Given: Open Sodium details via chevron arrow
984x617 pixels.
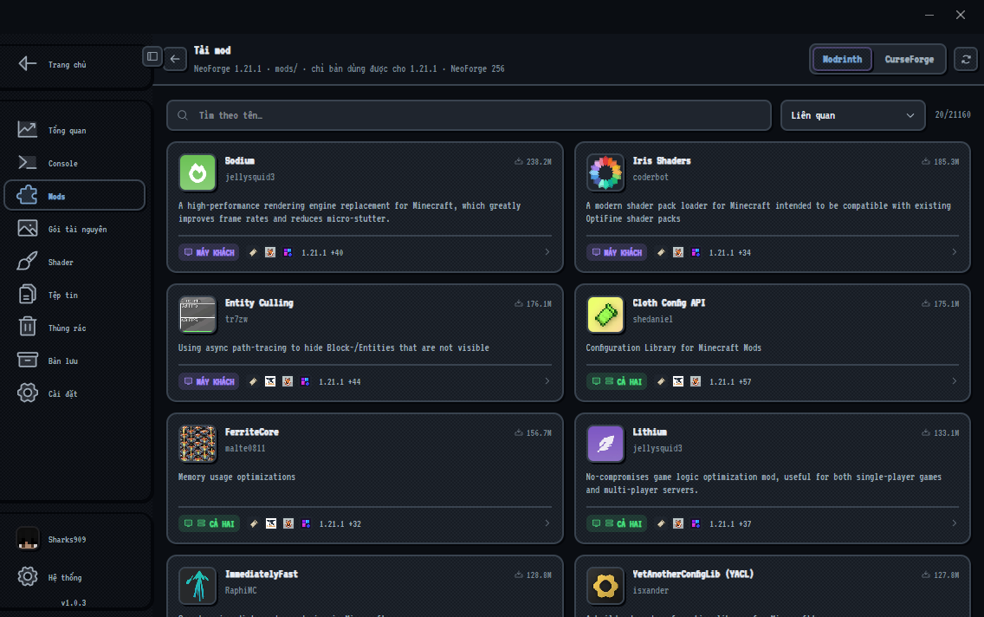Looking at the screenshot, I should [547, 252].
